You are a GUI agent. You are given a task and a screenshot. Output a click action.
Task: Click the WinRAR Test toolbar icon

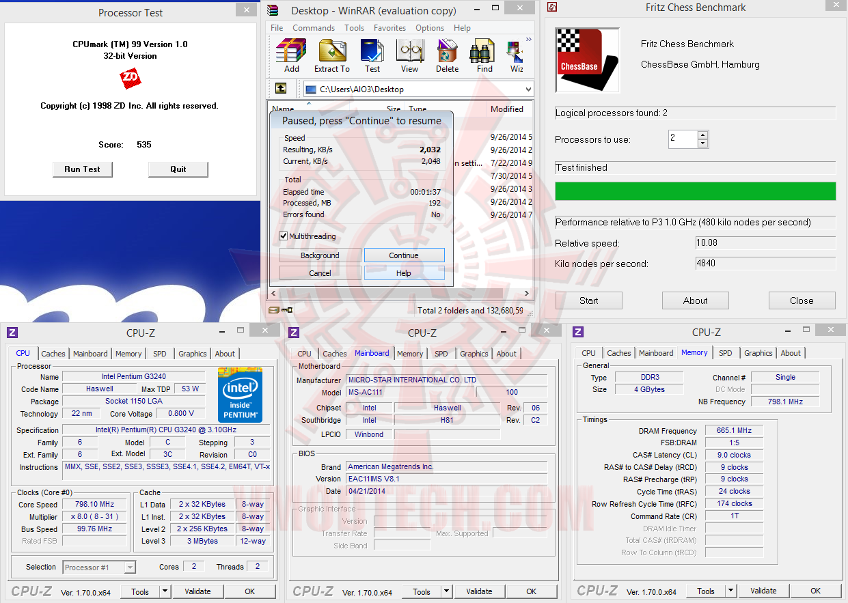(372, 56)
